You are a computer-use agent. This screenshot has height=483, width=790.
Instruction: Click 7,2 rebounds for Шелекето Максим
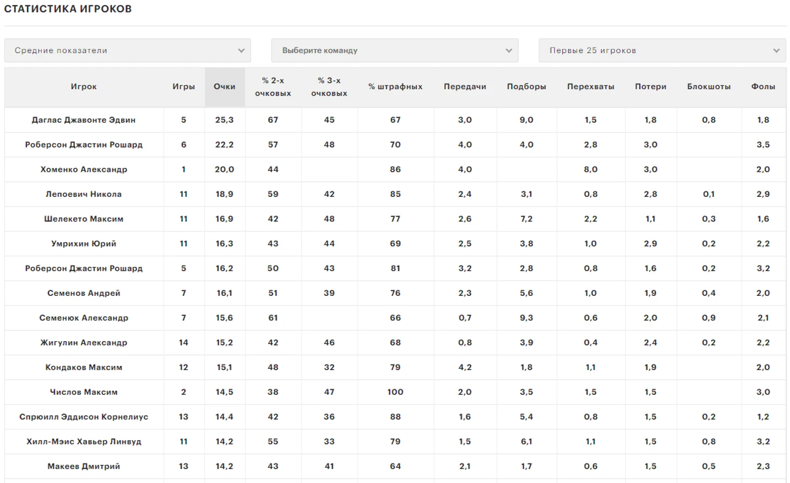pos(526,219)
